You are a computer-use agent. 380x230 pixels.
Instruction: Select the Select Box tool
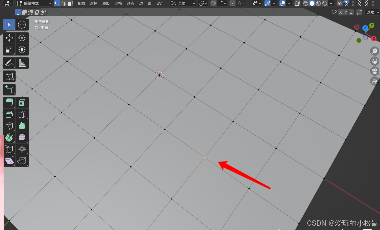tap(9, 25)
